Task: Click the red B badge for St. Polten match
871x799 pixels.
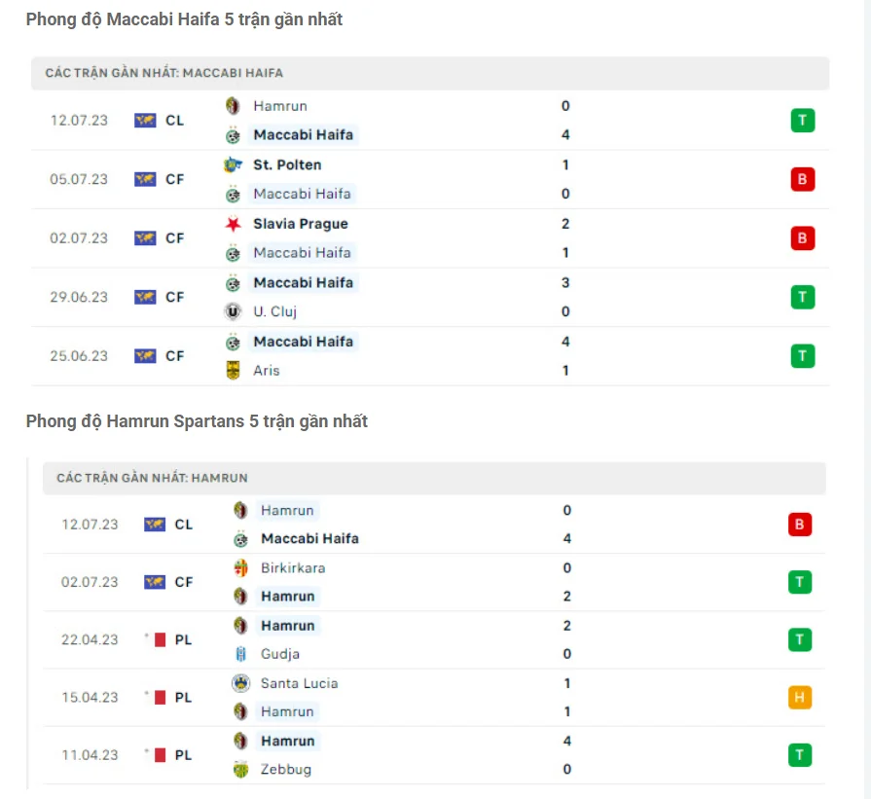Action: point(802,179)
